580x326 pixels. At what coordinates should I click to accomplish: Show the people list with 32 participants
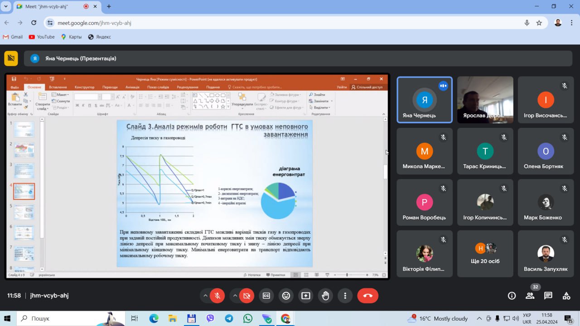(x=530, y=296)
